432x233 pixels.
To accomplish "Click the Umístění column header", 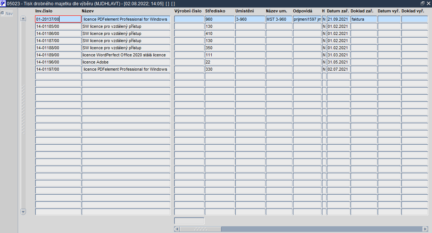I will click(x=245, y=11).
